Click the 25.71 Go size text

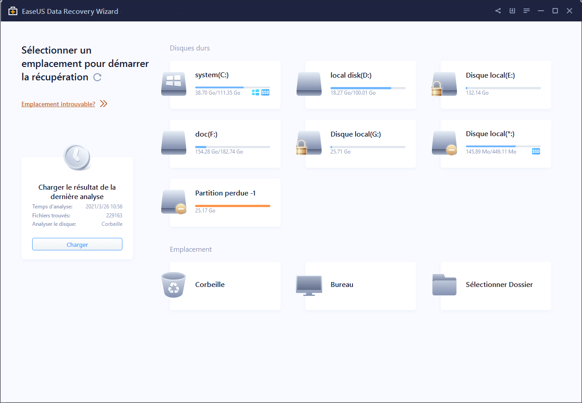coord(340,152)
